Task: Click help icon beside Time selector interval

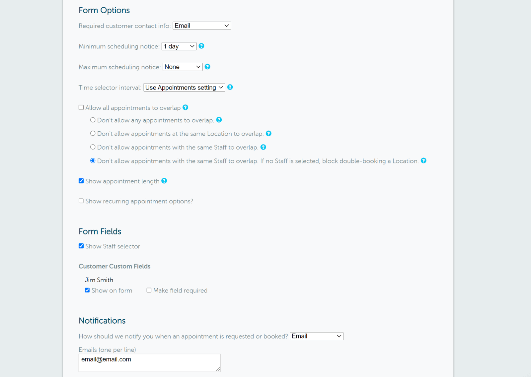Action: (x=230, y=87)
